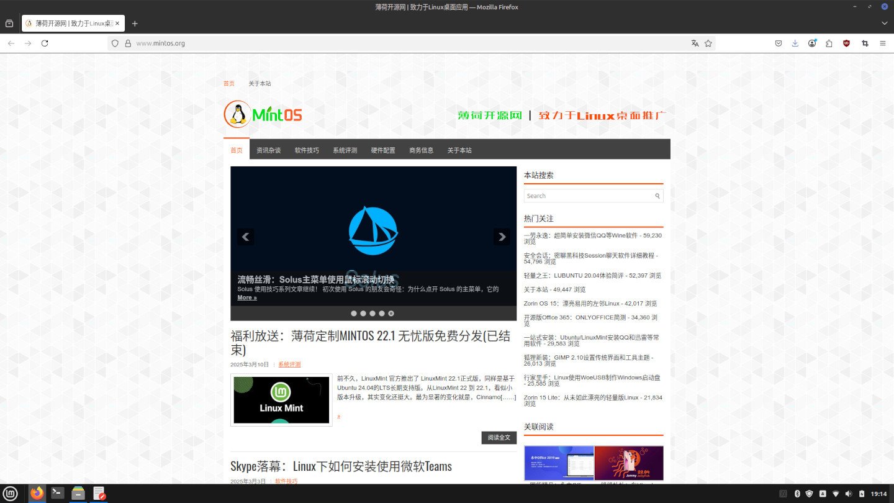Open the 软件技巧 navigation menu item
The height and width of the screenshot is (503, 894).
click(x=307, y=150)
